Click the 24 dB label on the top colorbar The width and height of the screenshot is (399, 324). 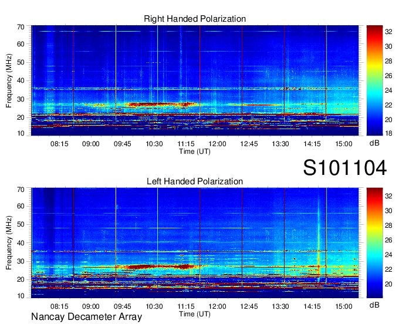(x=388, y=90)
